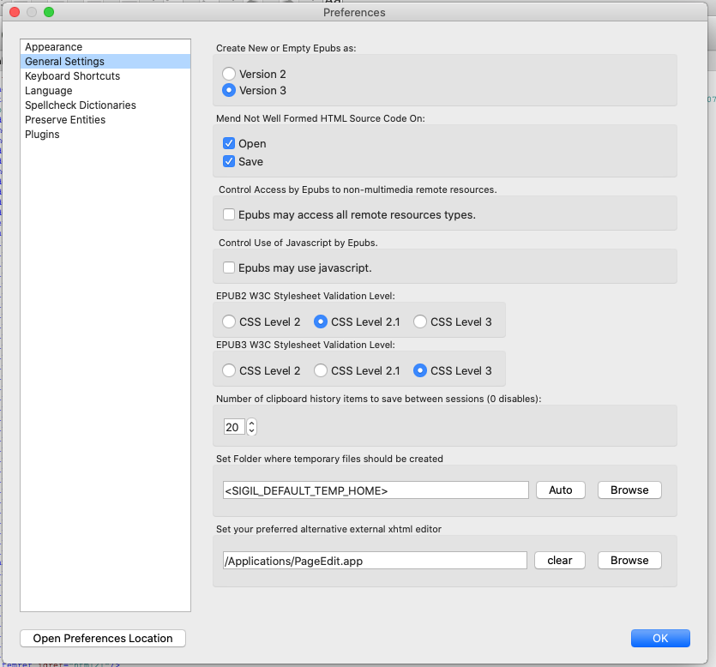Select Version 2 radio button
This screenshot has width=716, height=667.
(x=229, y=75)
